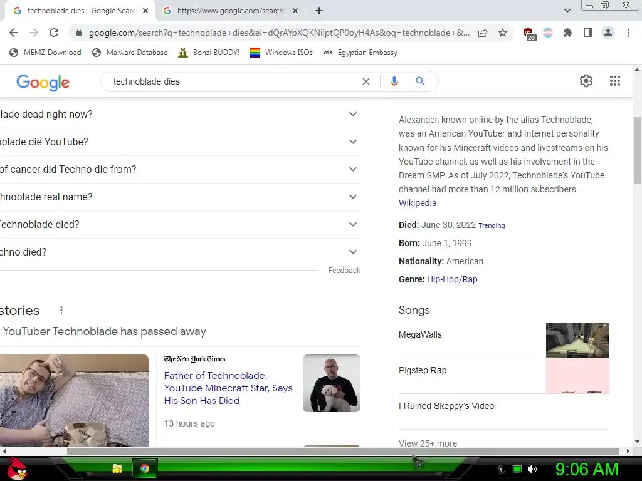Open Google quick settings gear
642x481 pixels.
pos(586,81)
